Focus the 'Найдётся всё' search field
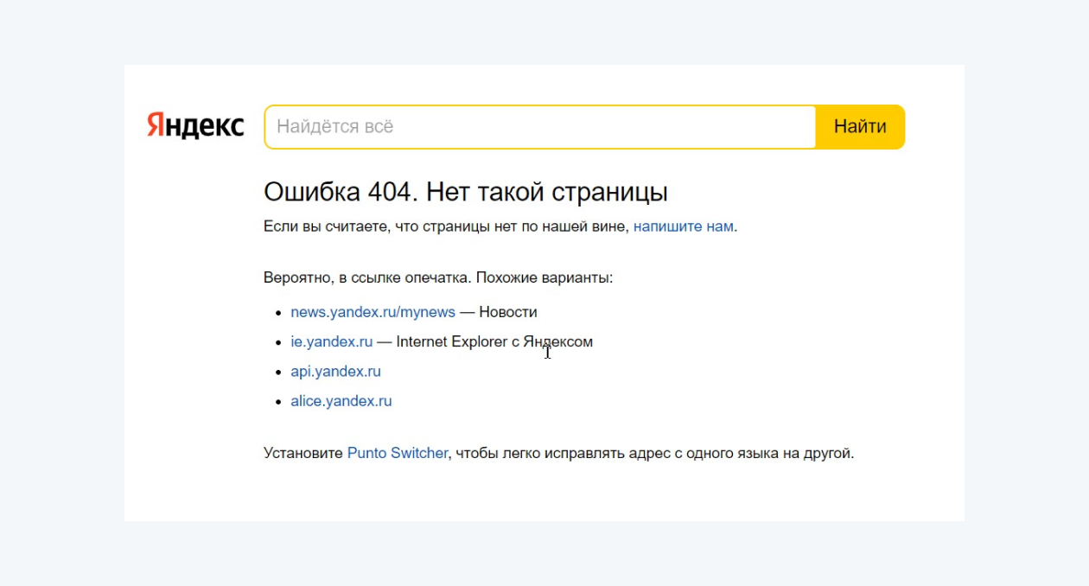1089x586 pixels. 540,127
